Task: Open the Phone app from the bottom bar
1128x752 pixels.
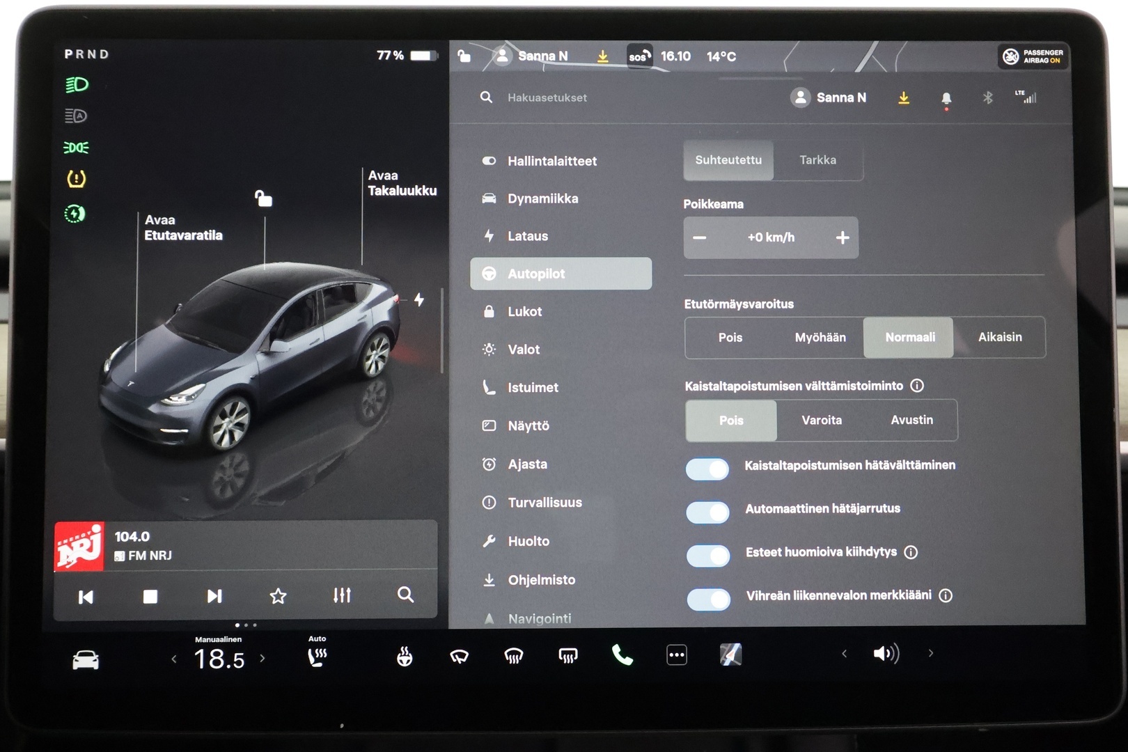Action: [x=622, y=655]
